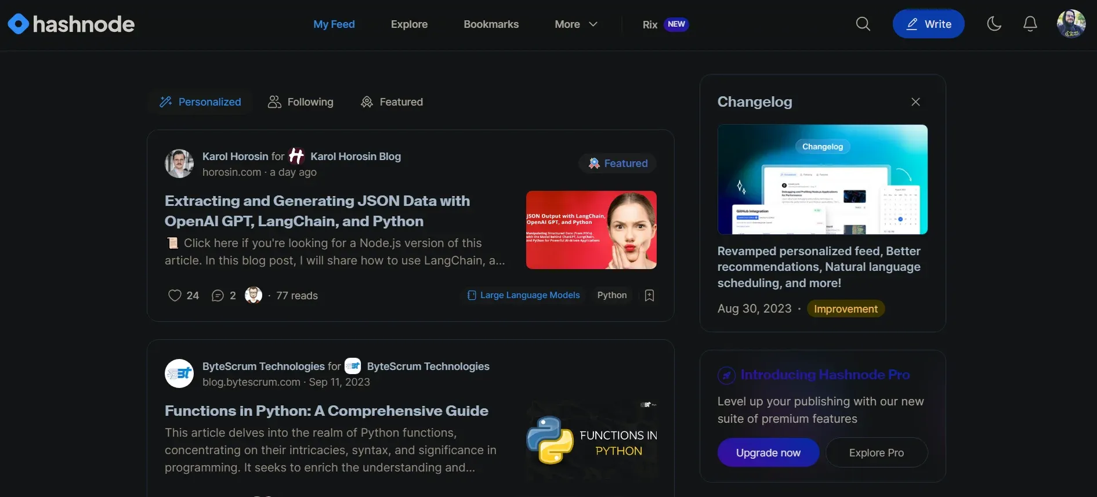The height and width of the screenshot is (497, 1097).
Task: Open Karol Horosin Blog publication link
Action: [356, 157]
